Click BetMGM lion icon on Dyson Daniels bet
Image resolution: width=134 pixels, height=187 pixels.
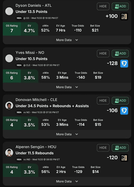click(x=124, y=16)
